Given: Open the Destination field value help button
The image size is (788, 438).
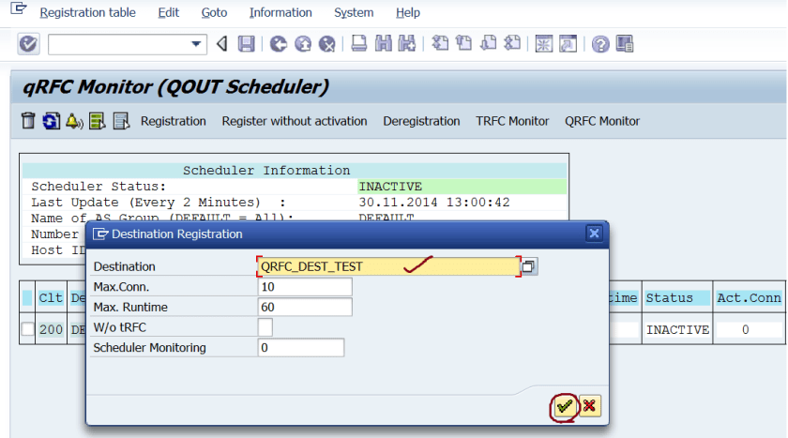Looking at the screenshot, I should (x=529, y=266).
